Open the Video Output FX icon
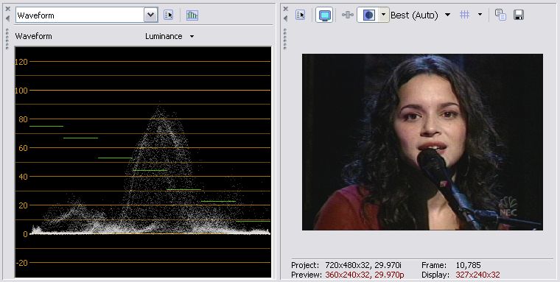The width and height of the screenshot is (560, 282). coord(348,15)
